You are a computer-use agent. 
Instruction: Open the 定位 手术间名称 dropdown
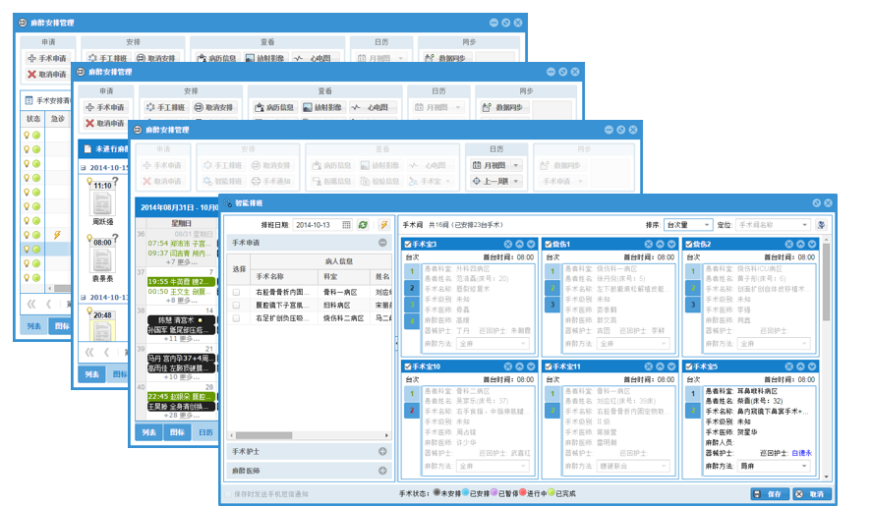click(x=774, y=225)
